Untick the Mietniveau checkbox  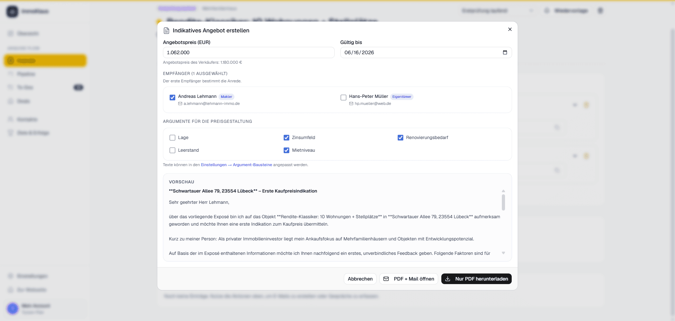286,150
